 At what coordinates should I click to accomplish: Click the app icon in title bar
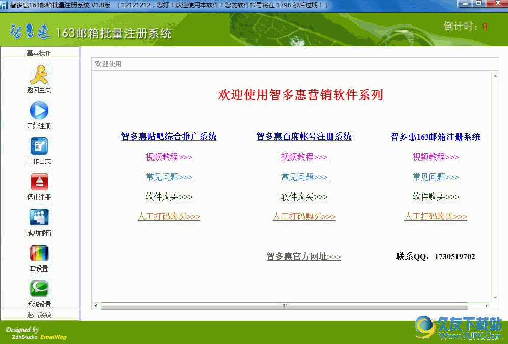(4, 5)
